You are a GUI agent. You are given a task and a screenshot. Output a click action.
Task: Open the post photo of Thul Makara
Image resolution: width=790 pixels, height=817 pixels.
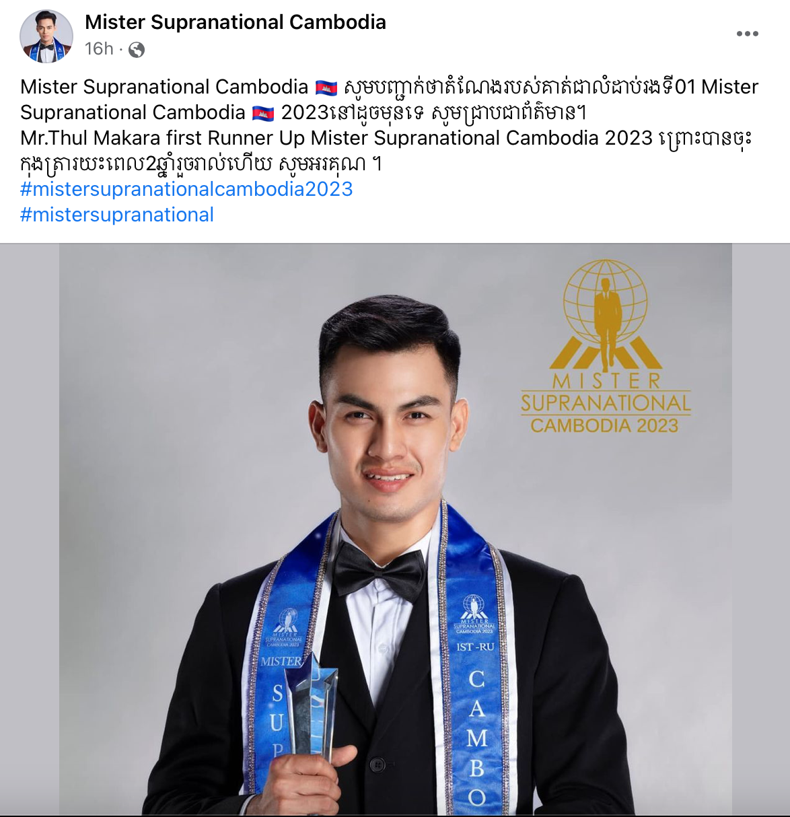pyautogui.click(x=396, y=529)
